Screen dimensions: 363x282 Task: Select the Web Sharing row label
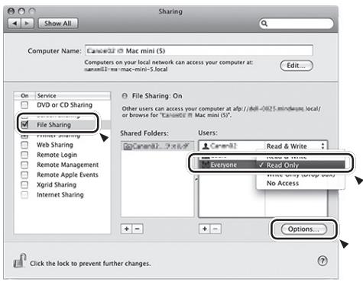[55, 145]
